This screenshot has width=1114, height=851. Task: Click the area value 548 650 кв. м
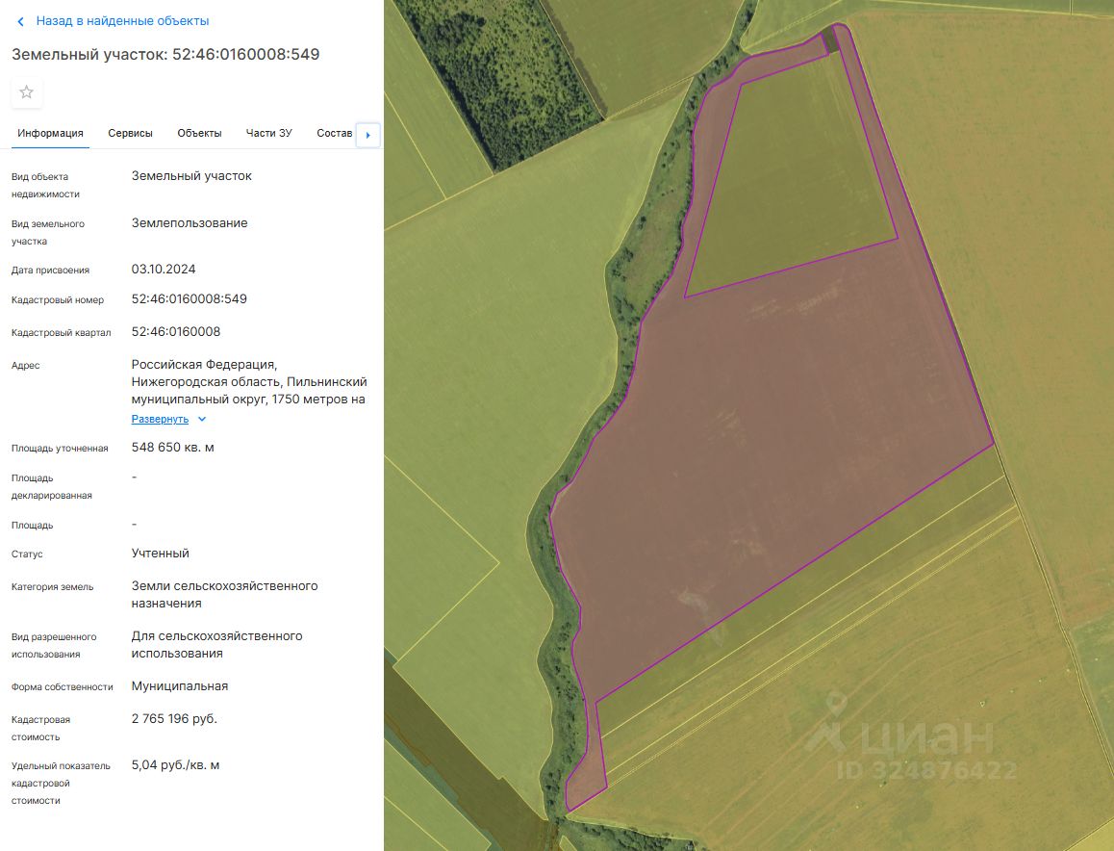[x=172, y=448]
